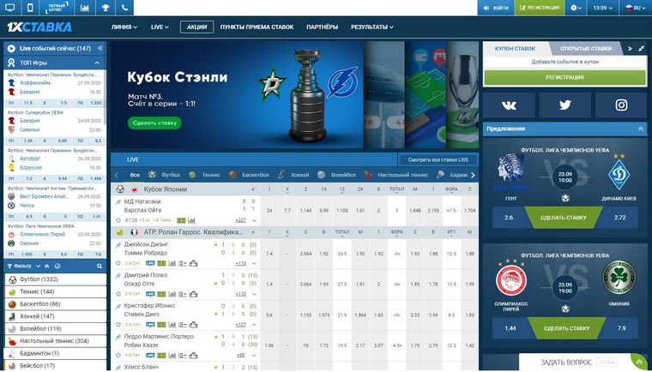Open Настольный теннис (304) category

point(55,341)
